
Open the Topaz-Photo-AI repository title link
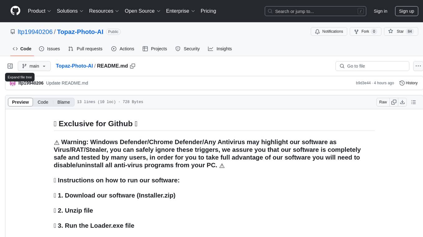coord(80,32)
